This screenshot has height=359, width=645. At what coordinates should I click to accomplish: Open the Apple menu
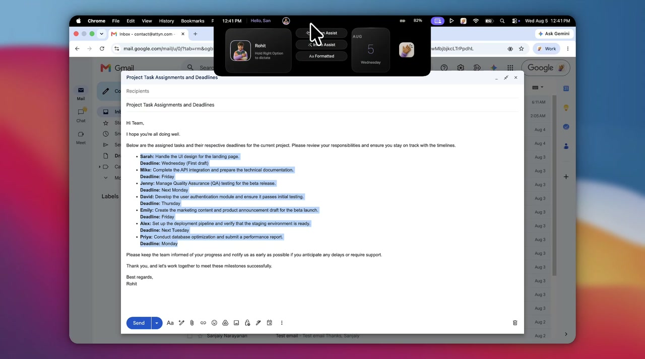tap(78, 21)
